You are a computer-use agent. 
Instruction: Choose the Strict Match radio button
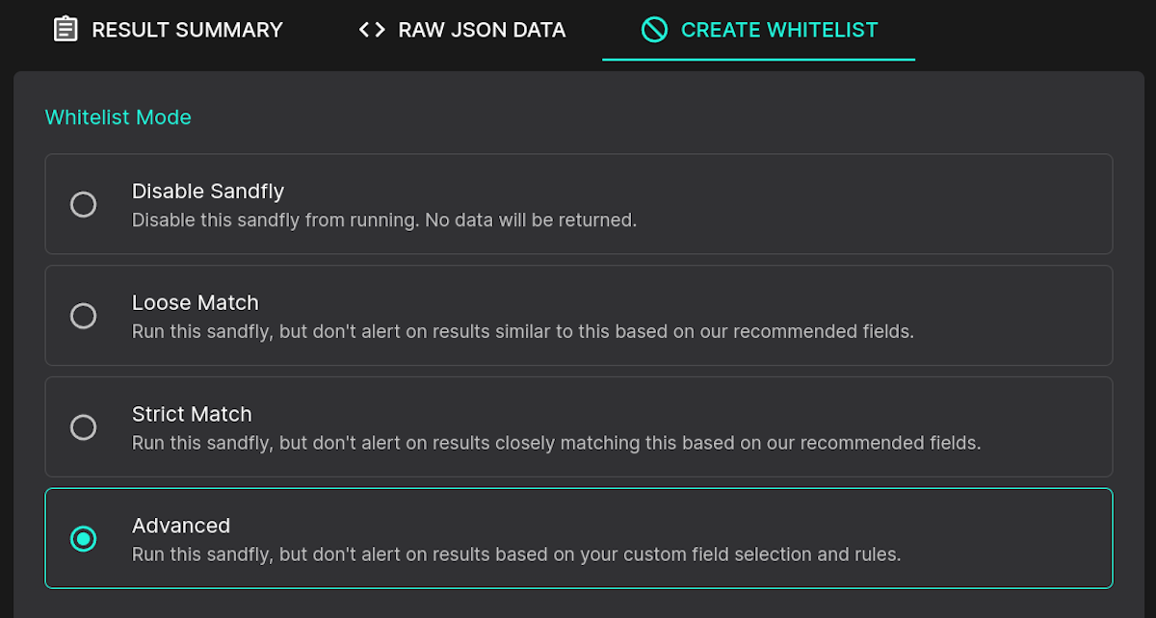(x=84, y=427)
